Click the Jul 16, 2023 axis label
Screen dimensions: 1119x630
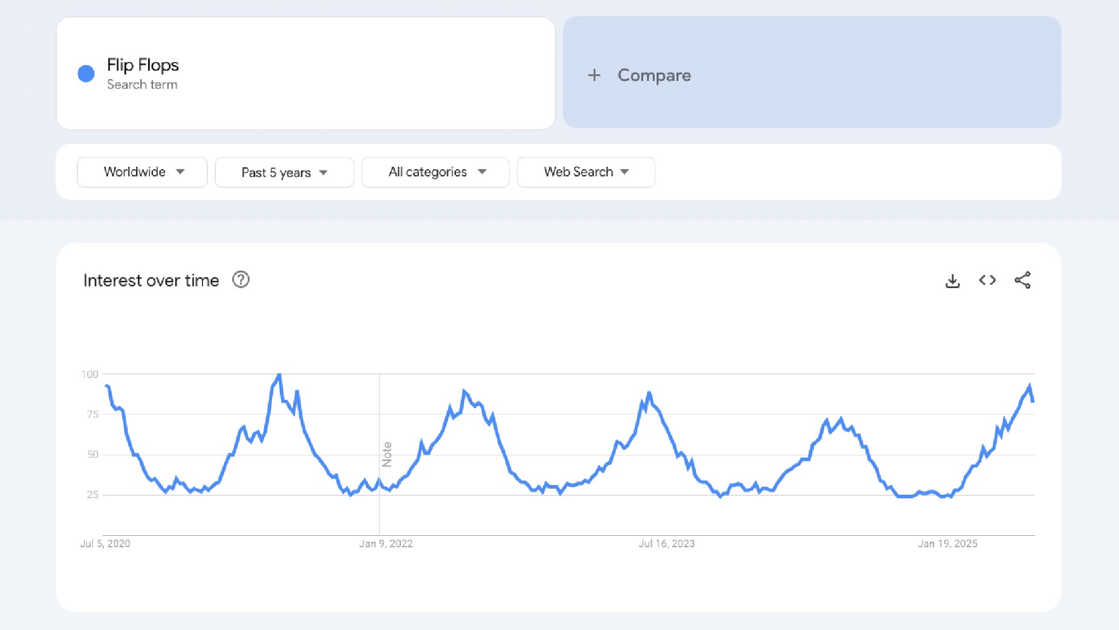pyautogui.click(x=667, y=544)
